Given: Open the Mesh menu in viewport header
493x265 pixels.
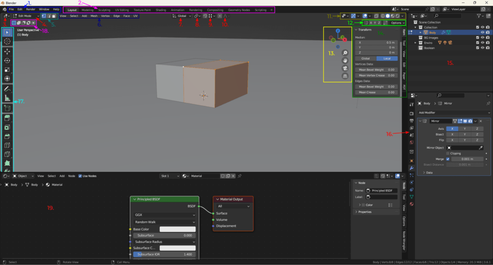Looking at the screenshot, I should [x=94, y=16].
